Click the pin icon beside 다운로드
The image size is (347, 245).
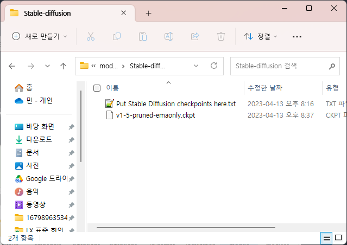pyautogui.click(x=71, y=140)
